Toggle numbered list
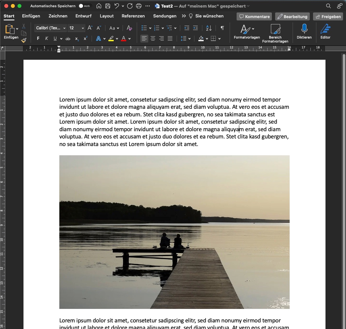The image size is (346, 329). pyautogui.click(x=157, y=28)
